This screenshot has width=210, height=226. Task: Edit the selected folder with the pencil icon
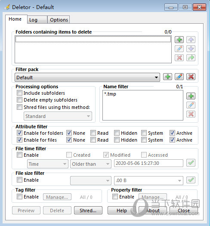tap(179, 49)
